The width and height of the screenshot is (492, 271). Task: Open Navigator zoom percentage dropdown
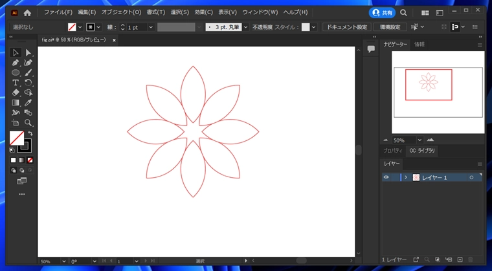[419, 140]
